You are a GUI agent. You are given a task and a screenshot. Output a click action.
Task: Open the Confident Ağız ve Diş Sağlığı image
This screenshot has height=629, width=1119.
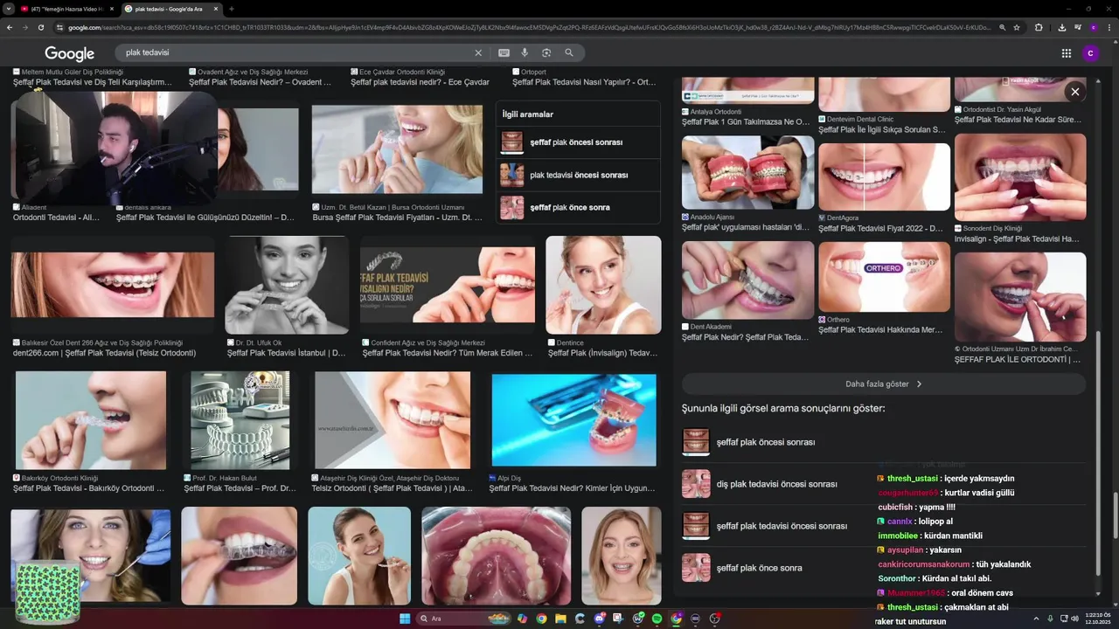(x=448, y=285)
